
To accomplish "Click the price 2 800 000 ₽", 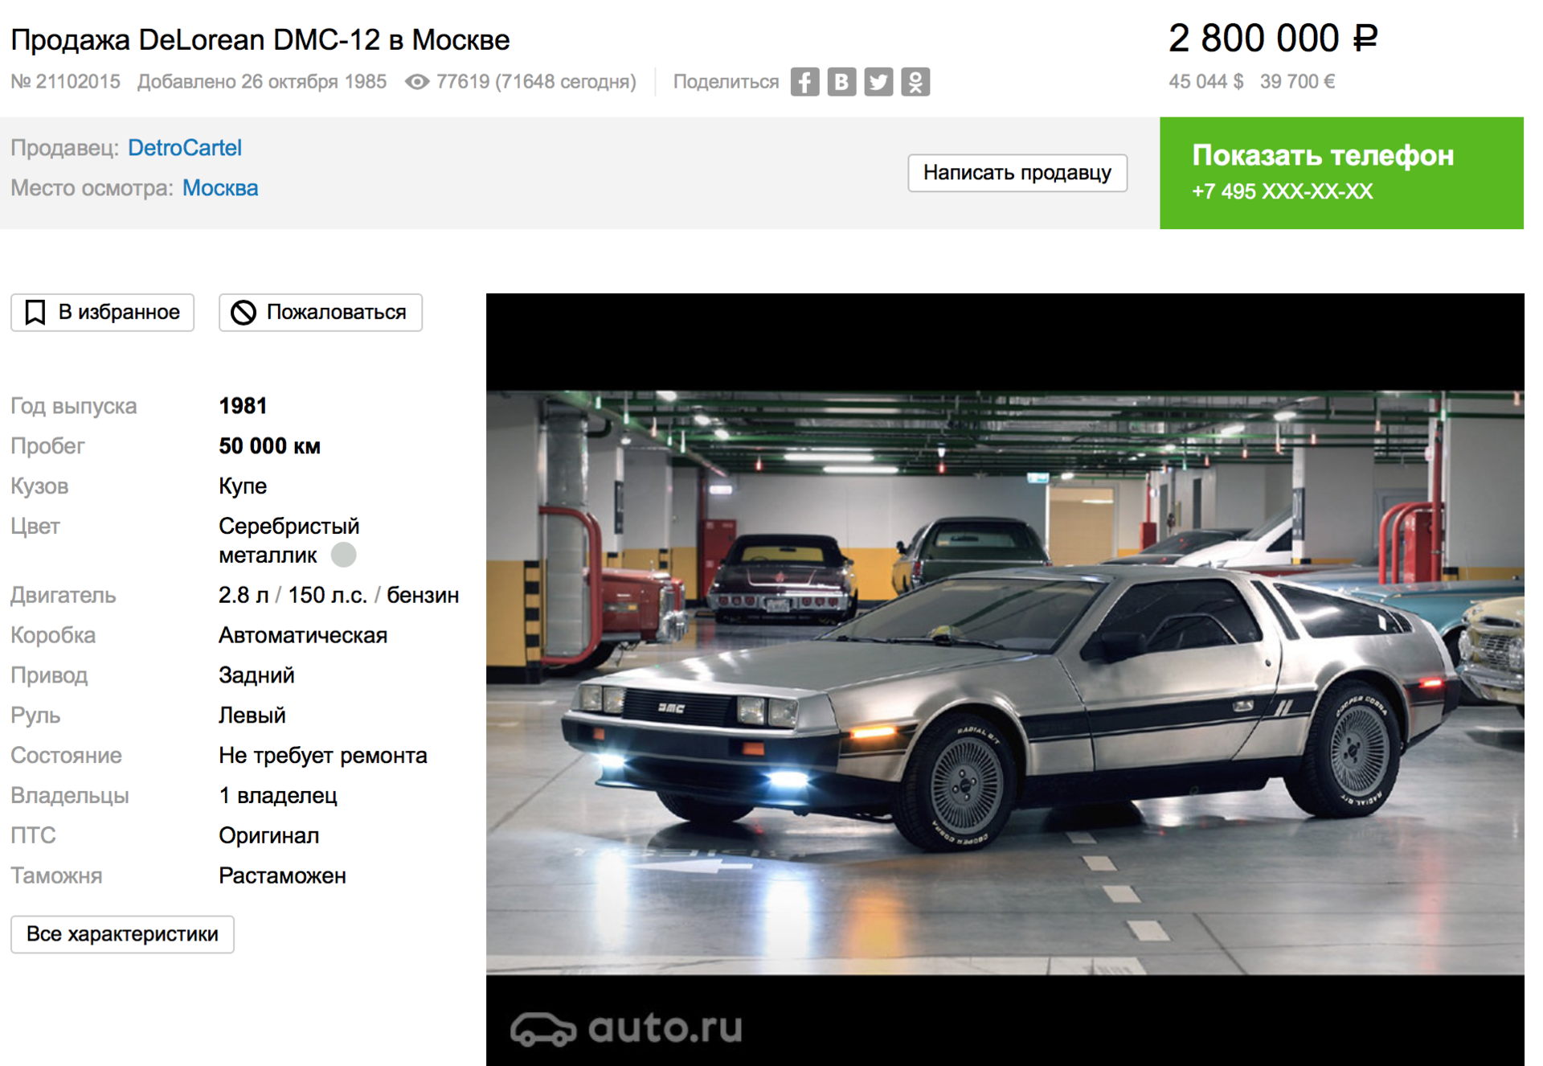I will pos(1273,38).
